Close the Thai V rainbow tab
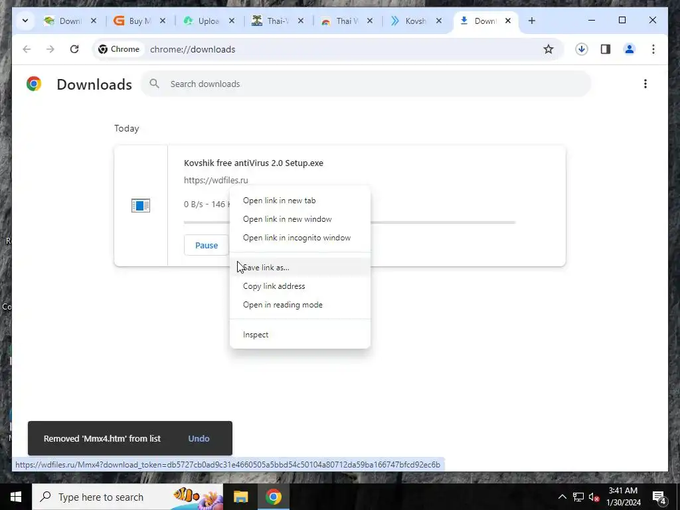The height and width of the screenshot is (510, 680). [369, 21]
